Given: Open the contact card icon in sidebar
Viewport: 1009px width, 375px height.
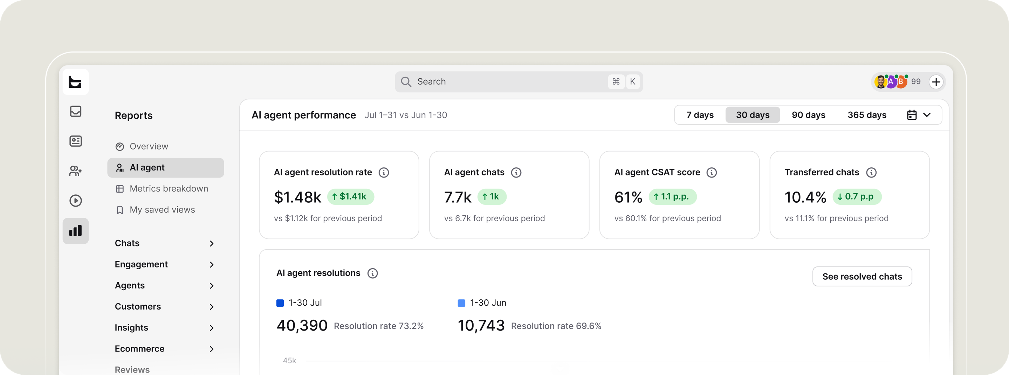Looking at the screenshot, I should coord(76,141).
